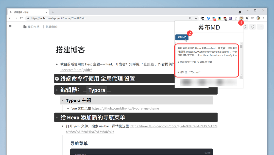This screenshot has height=155, width=274.
Task: Open the tab search dropdown arrow
Action: [240, 12]
